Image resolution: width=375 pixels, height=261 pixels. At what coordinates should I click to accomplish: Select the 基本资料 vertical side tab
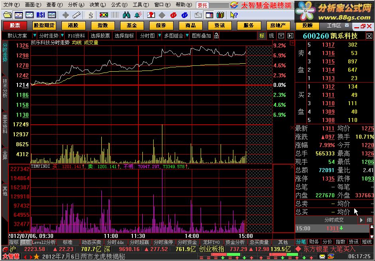click(5, 124)
